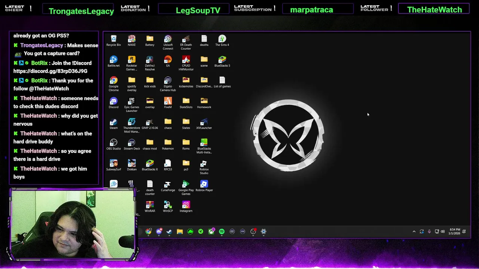Click the Settings gear in the taskbar
Screen dimensions: 479x269
pyautogui.click(x=263, y=232)
